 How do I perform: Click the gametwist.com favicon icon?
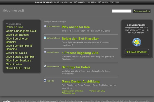[x=45, y=38]
